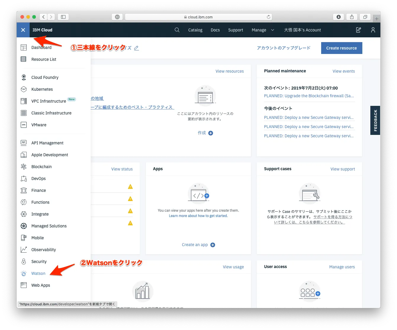Viewport: 397px width, 330px height.
Task: Click the Classic Infrastructure icon
Action: point(24,113)
